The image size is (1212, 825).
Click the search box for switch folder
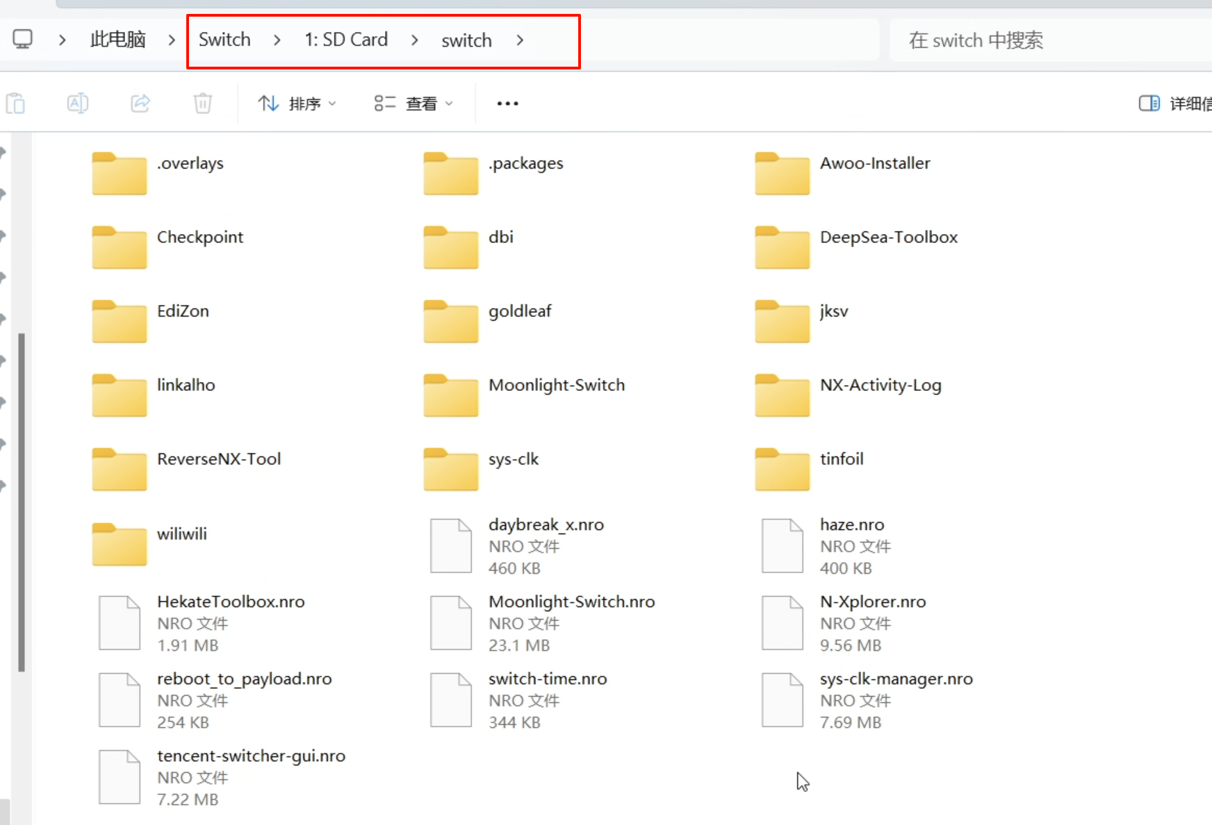click(x=1042, y=40)
